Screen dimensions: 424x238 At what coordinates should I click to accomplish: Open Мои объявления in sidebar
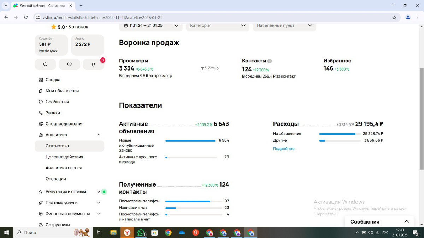(x=62, y=91)
